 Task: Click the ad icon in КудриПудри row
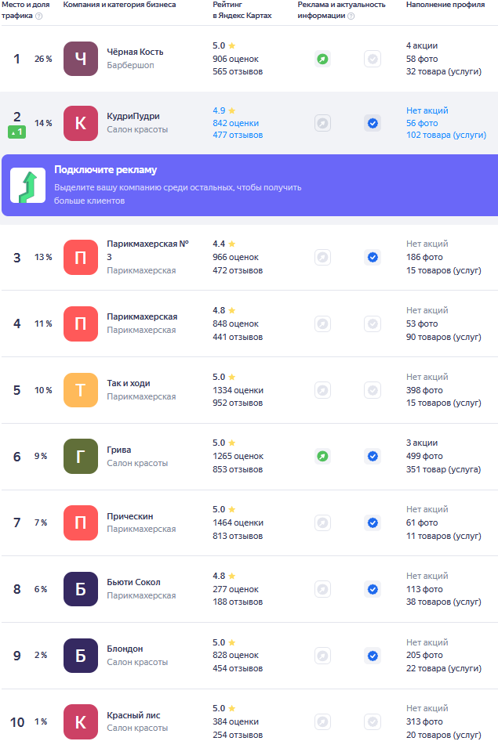tap(322, 123)
